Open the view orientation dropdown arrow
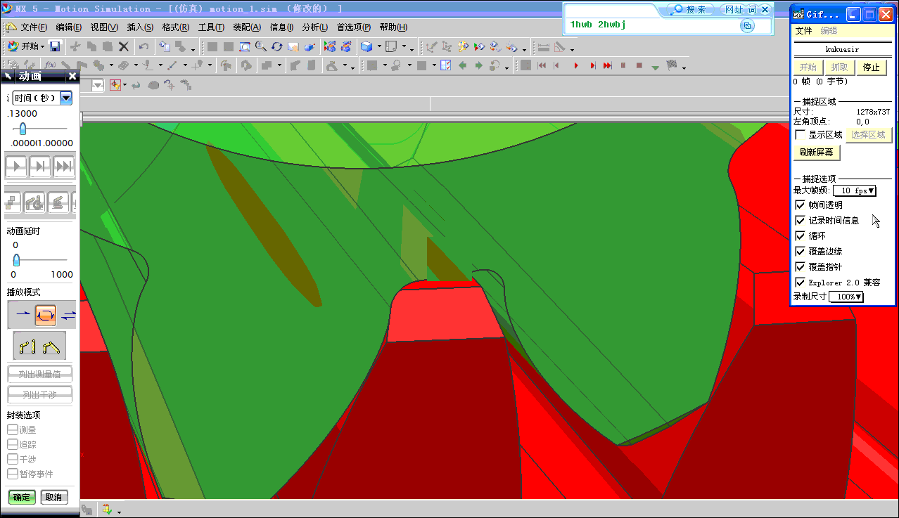This screenshot has width=899, height=518. coord(404,46)
